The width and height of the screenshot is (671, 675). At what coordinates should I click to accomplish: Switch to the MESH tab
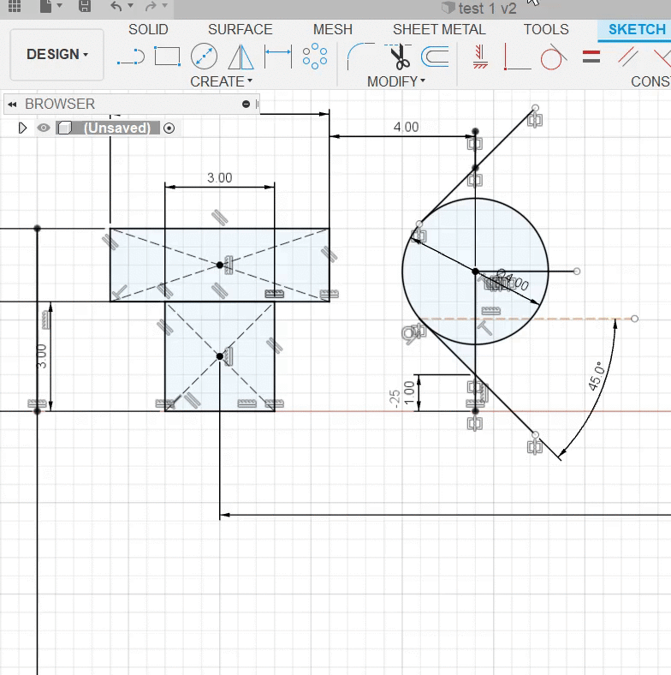[332, 29]
